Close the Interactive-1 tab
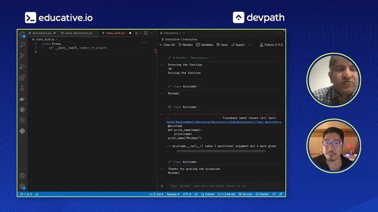Image resolution: width=378 pixels, height=212 pixels. coord(184,33)
